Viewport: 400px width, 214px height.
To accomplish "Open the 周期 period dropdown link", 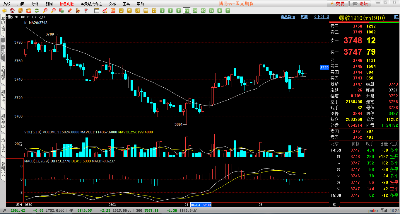I will click(x=304, y=17).
